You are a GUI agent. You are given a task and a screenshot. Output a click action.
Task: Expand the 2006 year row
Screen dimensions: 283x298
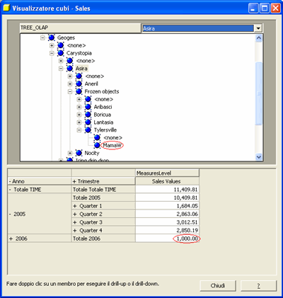(x=11, y=239)
